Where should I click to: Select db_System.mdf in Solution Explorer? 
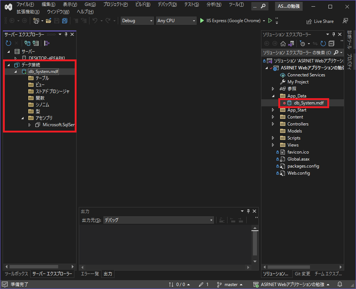point(309,103)
